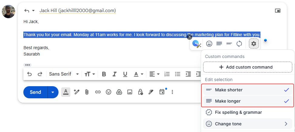Click the insert signature pen icon
This screenshot has width=295, height=132.
(151, 92)
